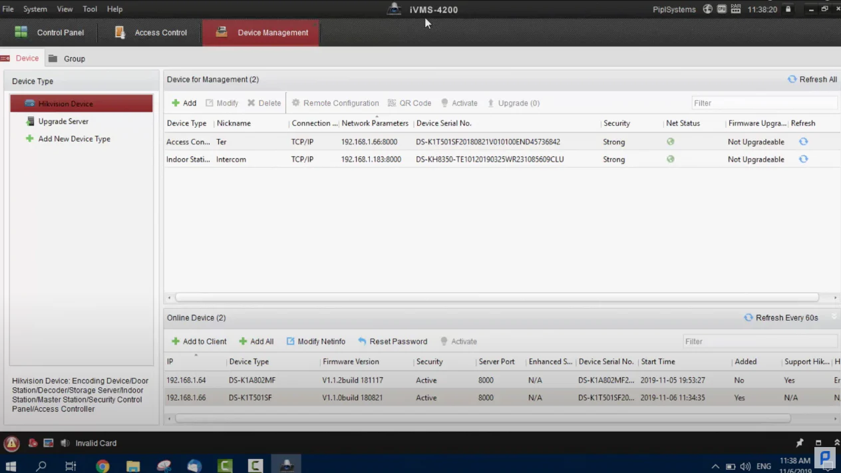This screenshot has width=841, height=473.
Task: Open the File menu
Action: tap(8, 9)
